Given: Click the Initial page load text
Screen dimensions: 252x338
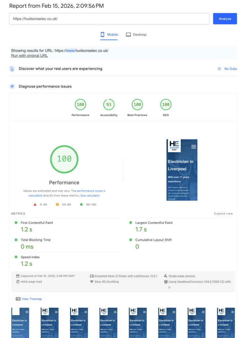Looking at the screenshot, I should 31,282.
